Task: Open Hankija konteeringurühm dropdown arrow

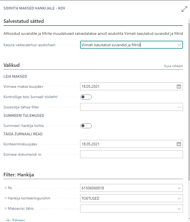Action: pyautogui.click(x=179, y=198)
